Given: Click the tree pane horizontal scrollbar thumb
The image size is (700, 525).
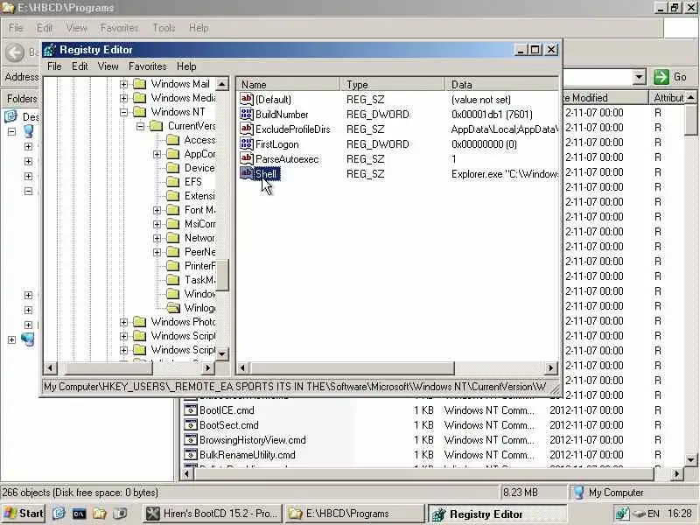Looking at the screenshot, I should click(108, 367).
